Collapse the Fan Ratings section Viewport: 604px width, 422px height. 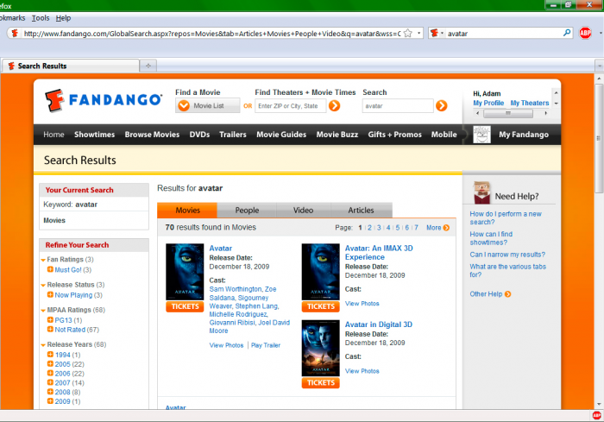[x=43, y=260]
